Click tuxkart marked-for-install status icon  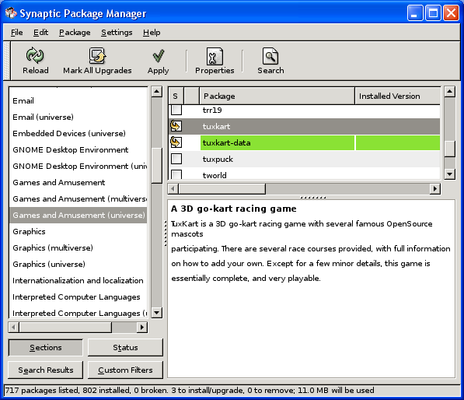click(x=176, y=126)
